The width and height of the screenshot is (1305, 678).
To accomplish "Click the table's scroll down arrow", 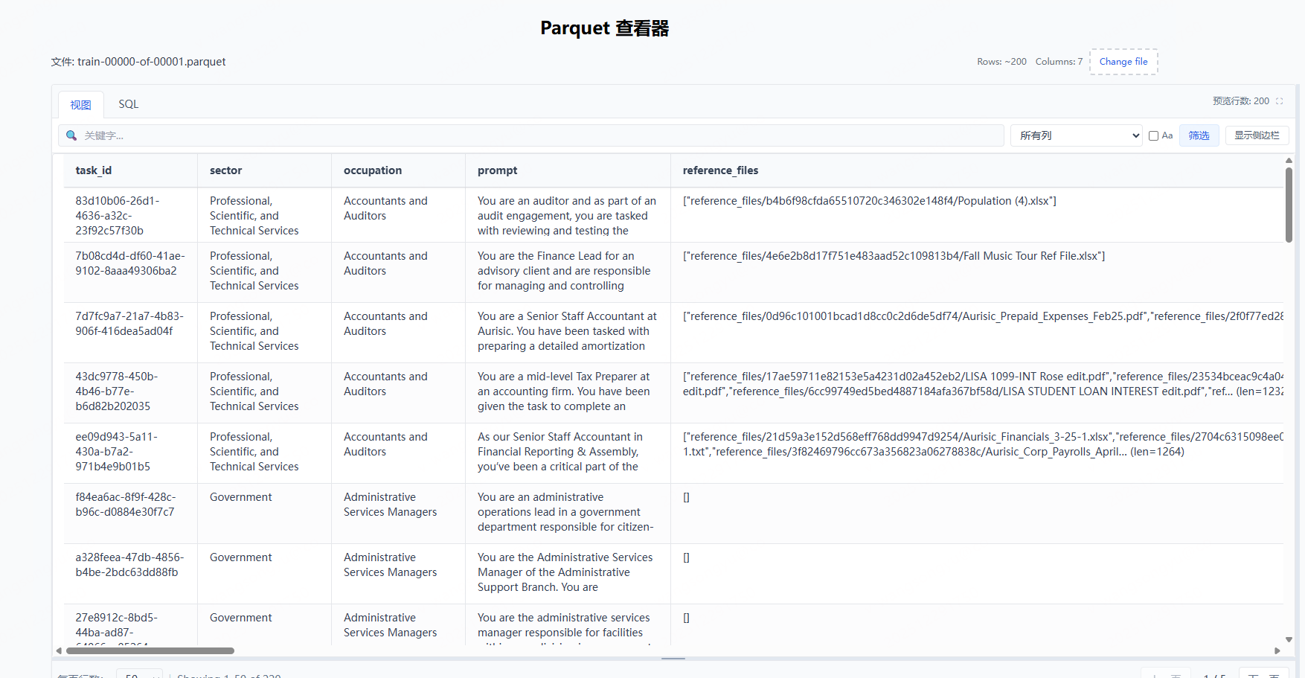I will coord(1289,639).
